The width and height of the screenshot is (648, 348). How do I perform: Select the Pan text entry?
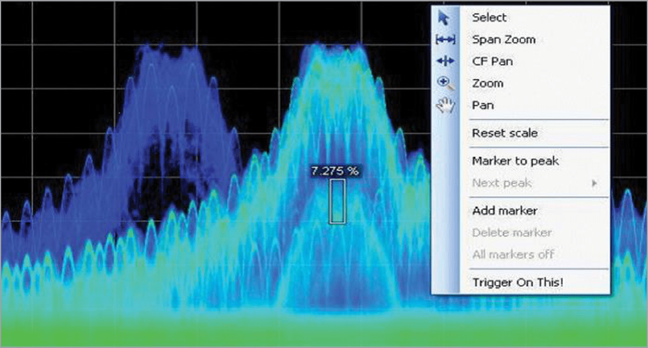pyautogui.click(x=482, y=106)
